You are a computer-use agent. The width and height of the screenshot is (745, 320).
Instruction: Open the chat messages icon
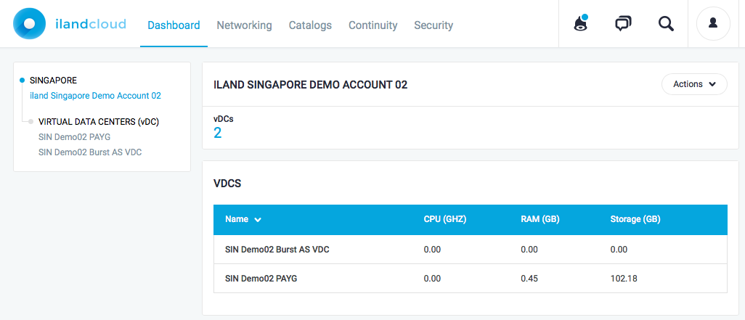point(623,23)
